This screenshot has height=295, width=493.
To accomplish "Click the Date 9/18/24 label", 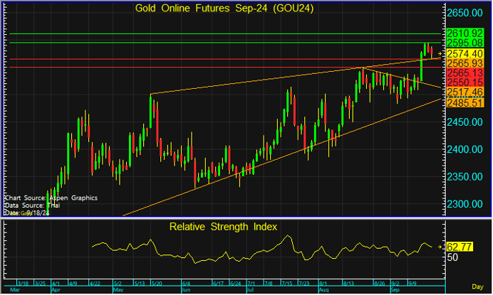I will (x=22, y=213).
